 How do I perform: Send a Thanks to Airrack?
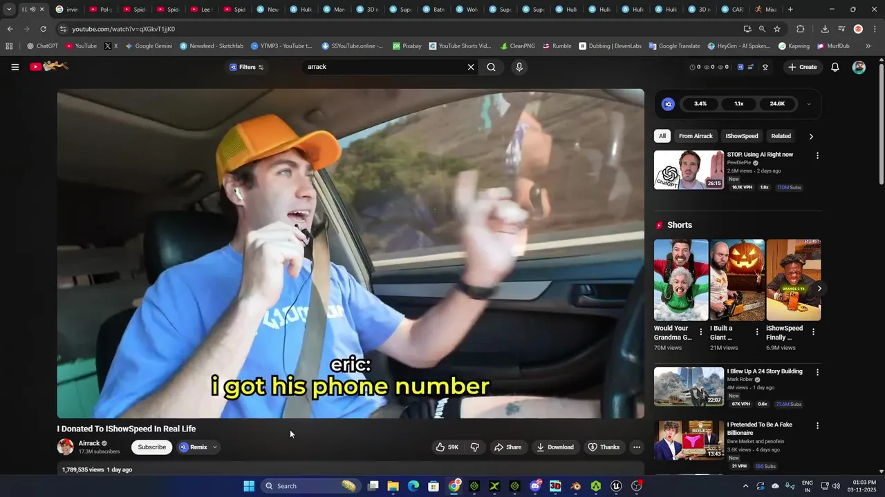[x=604, y=447]
